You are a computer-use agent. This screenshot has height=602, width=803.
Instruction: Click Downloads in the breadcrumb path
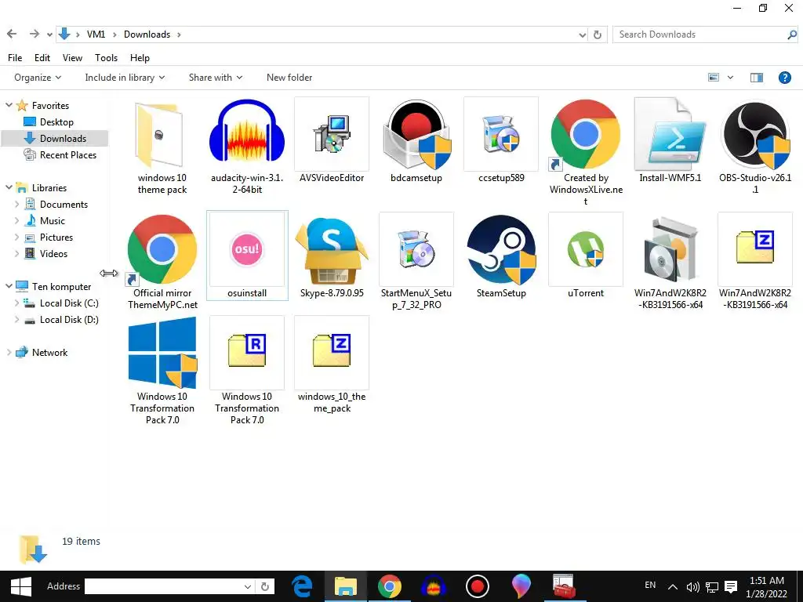147,34
